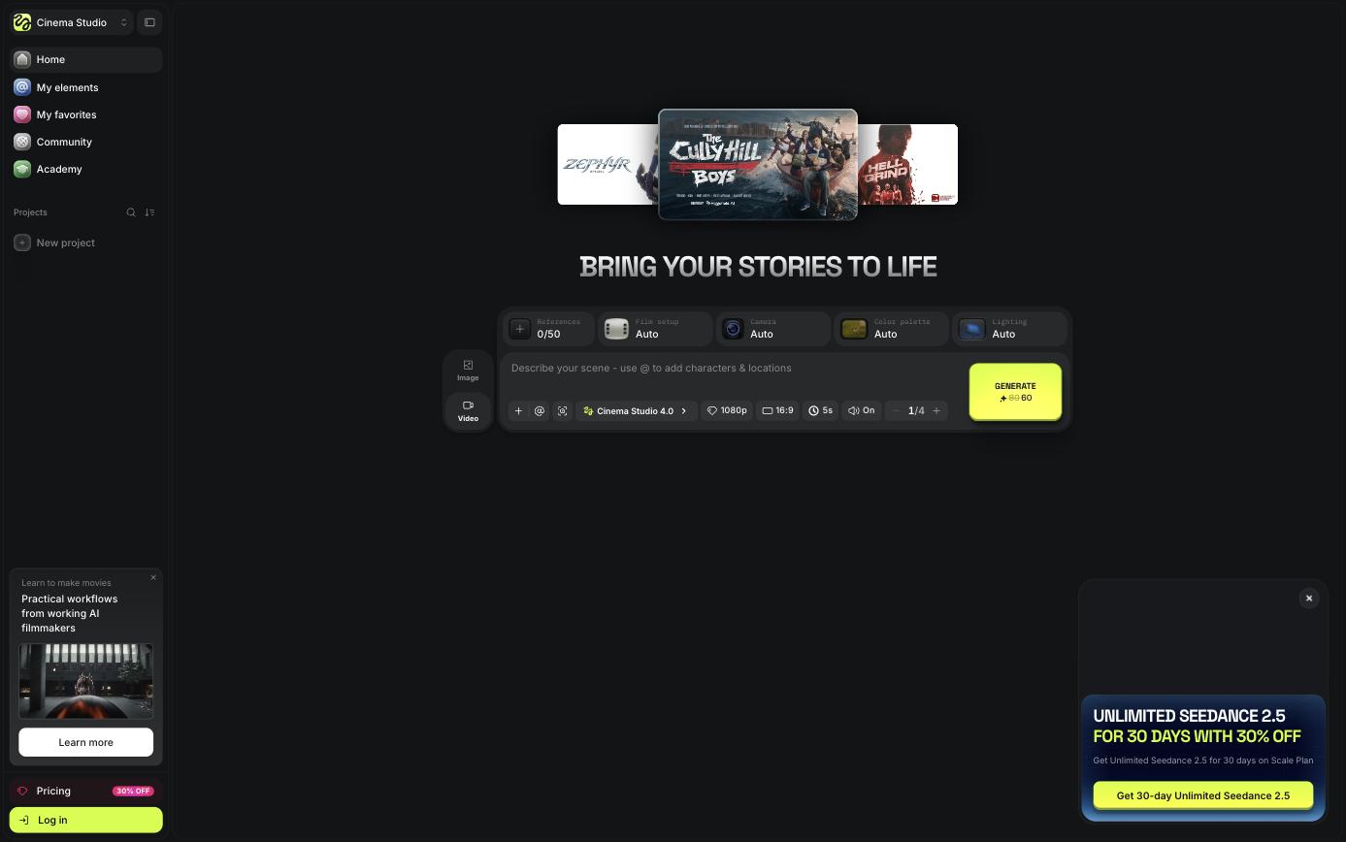
Task: Change the 5s duration setting
Action: coord(821,411)
